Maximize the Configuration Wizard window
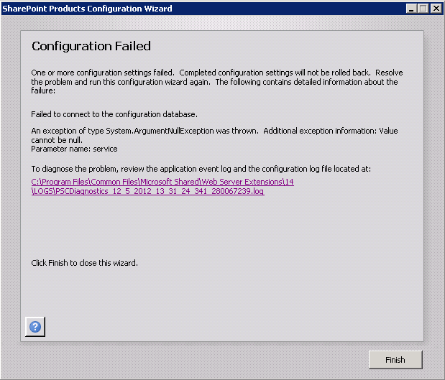Screen dimensions: 445x380 (x=423, y=9)
